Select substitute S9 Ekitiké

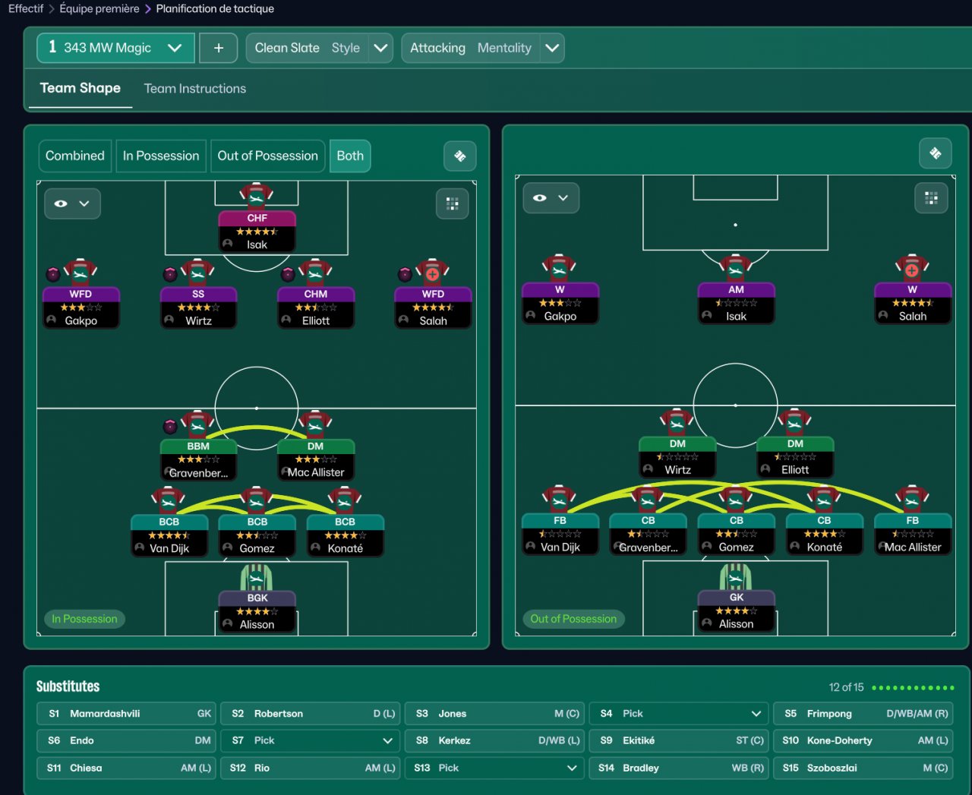679,740
